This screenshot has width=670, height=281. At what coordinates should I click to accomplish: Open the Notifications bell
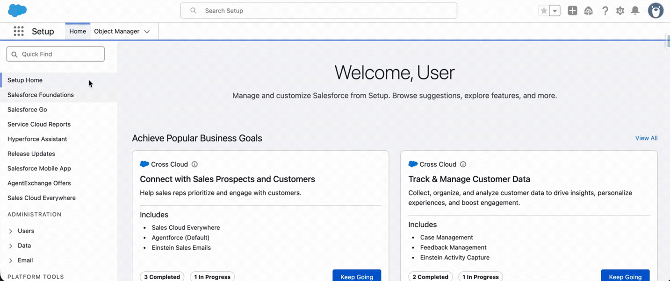click(635, 11)
